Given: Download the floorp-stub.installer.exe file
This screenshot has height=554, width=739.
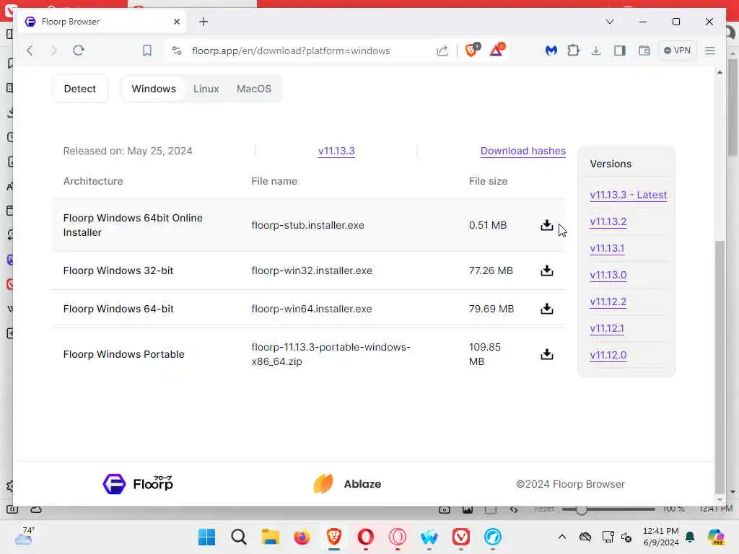Looking at the screenshot, I should 547,225.
